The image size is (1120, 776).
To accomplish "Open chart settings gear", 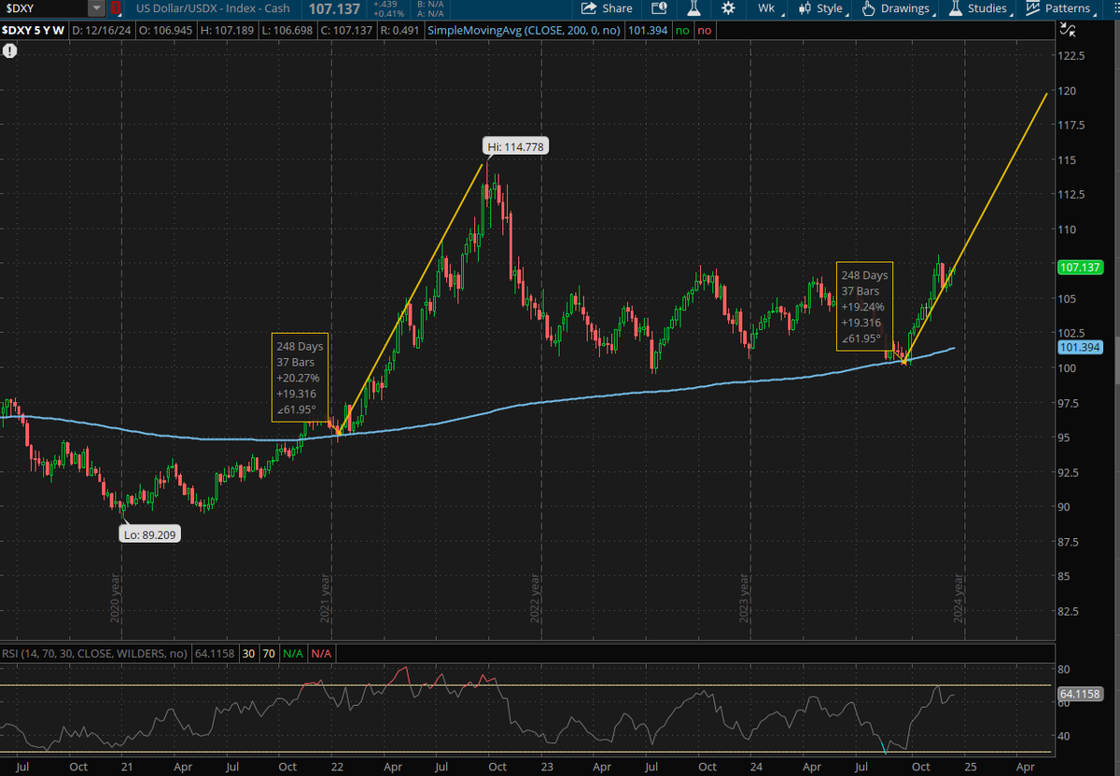I will [728, 8].
